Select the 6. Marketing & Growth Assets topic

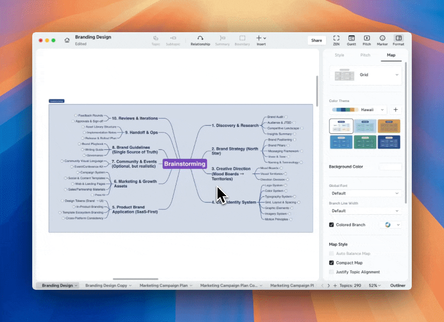[x=135, y=184]
